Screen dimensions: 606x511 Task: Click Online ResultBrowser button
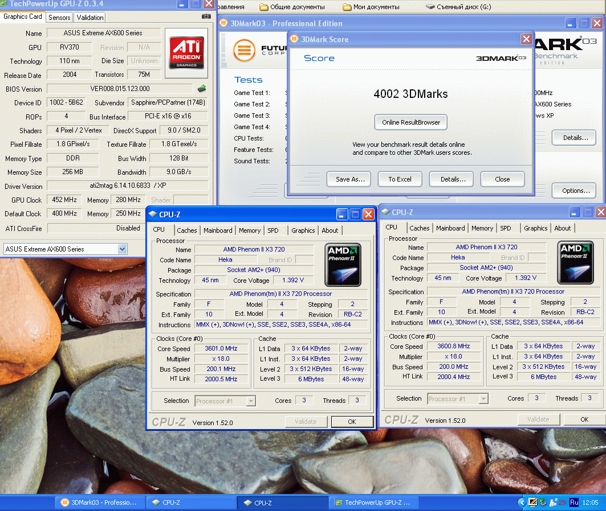pos(411,122)
